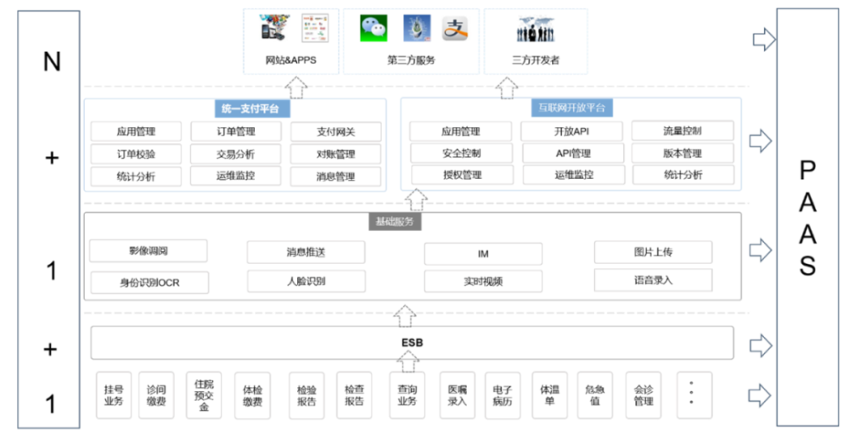Screen dimensions: 849x443
Task: Click 统计分析 box in 统一支付平台
Action: coord(136,177)
